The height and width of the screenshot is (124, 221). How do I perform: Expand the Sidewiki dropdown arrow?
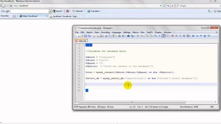pos(84,11)
